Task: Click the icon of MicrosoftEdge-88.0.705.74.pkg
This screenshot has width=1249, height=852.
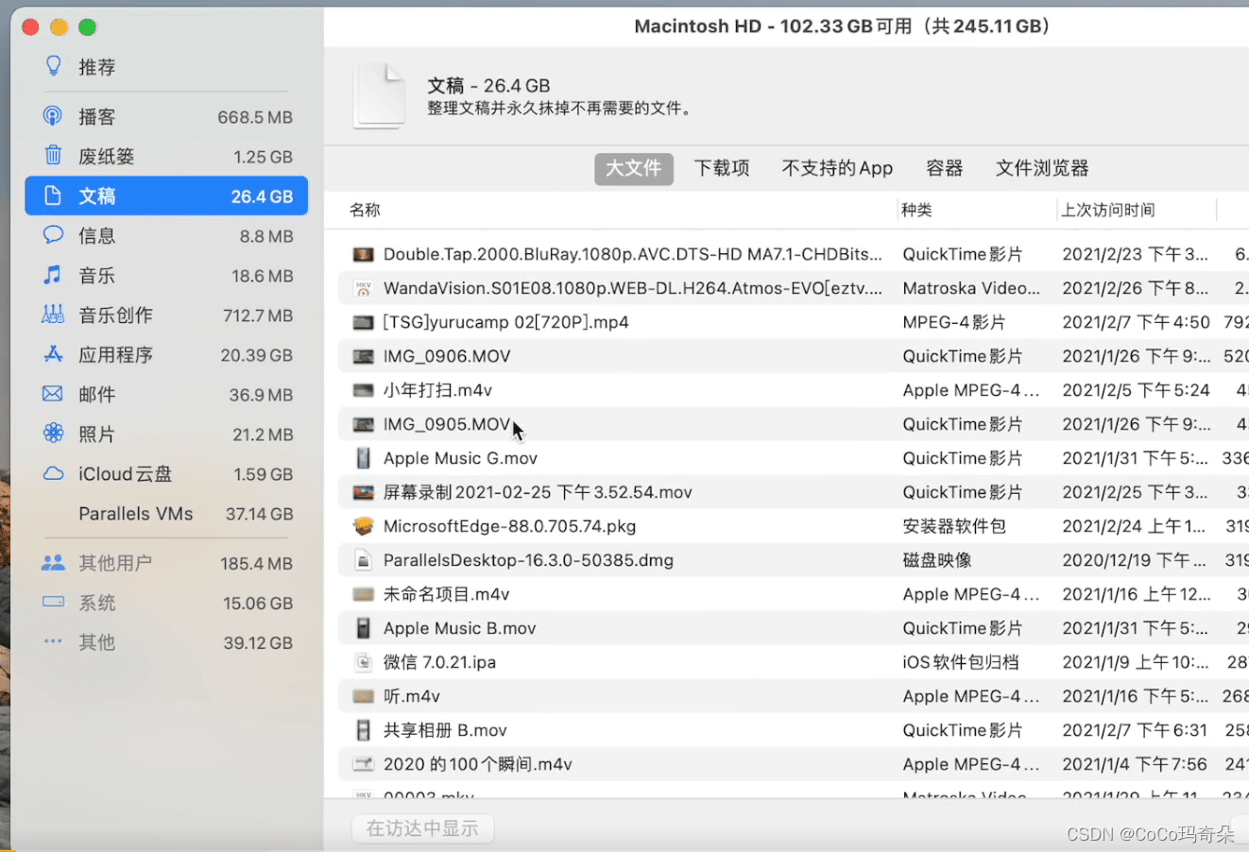Action: [x=363, y=526]
